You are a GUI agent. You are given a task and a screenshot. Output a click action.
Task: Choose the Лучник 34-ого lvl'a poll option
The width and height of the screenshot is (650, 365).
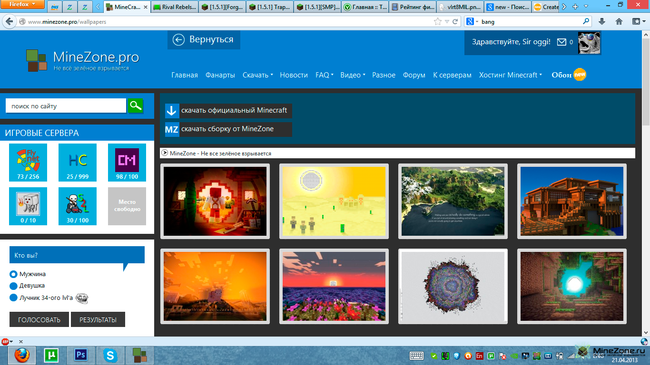pyautogui.click(x=13, y=298)
